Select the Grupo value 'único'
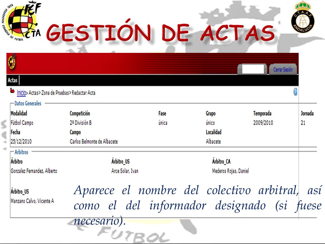This screenshot has width=325, height=244. coord(210,123)
